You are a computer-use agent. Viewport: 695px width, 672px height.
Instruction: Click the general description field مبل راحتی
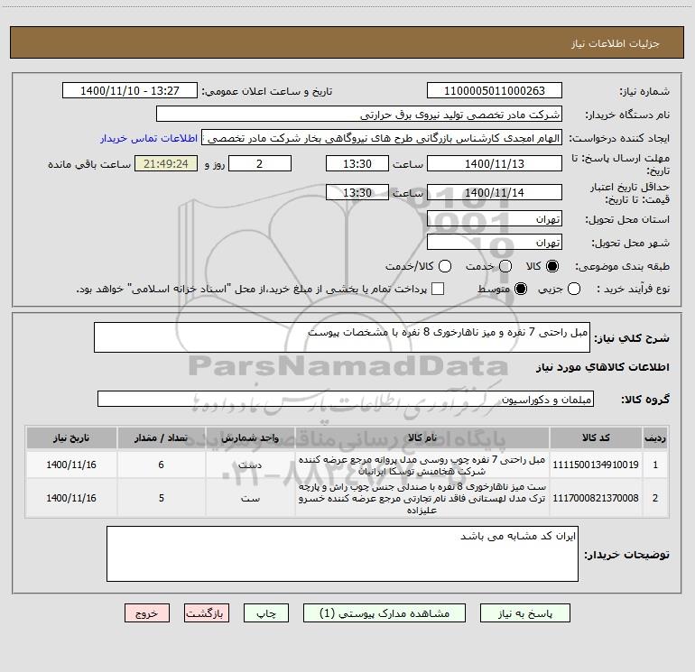coord(342,337)
